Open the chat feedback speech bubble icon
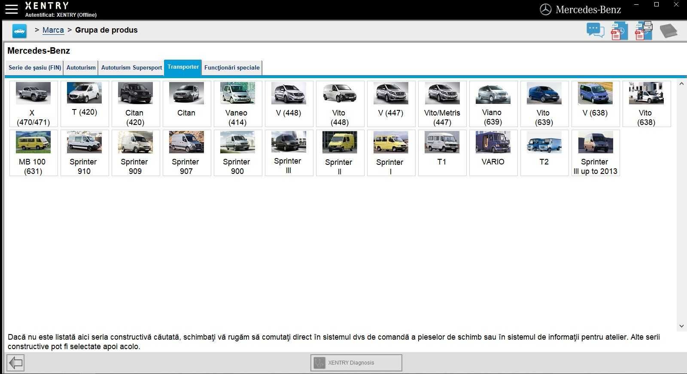Image resolution: width=687 pixels, height=374 pixels. tap(596, 30)
